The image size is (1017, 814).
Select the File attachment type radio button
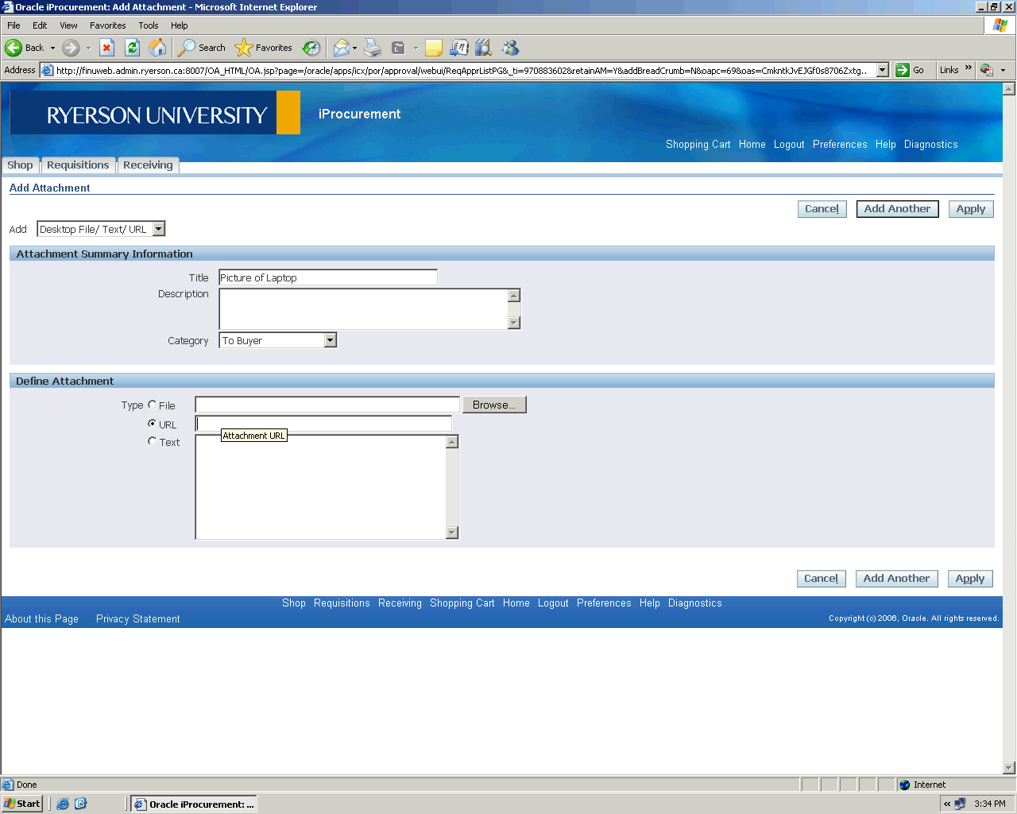[152, 405]
